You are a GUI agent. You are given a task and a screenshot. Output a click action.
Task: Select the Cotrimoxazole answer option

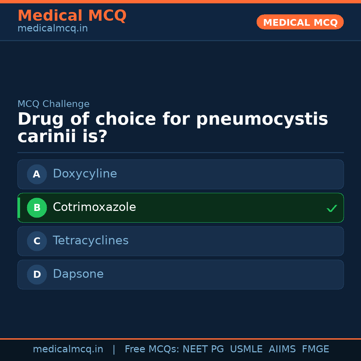[x=180, y=208]
